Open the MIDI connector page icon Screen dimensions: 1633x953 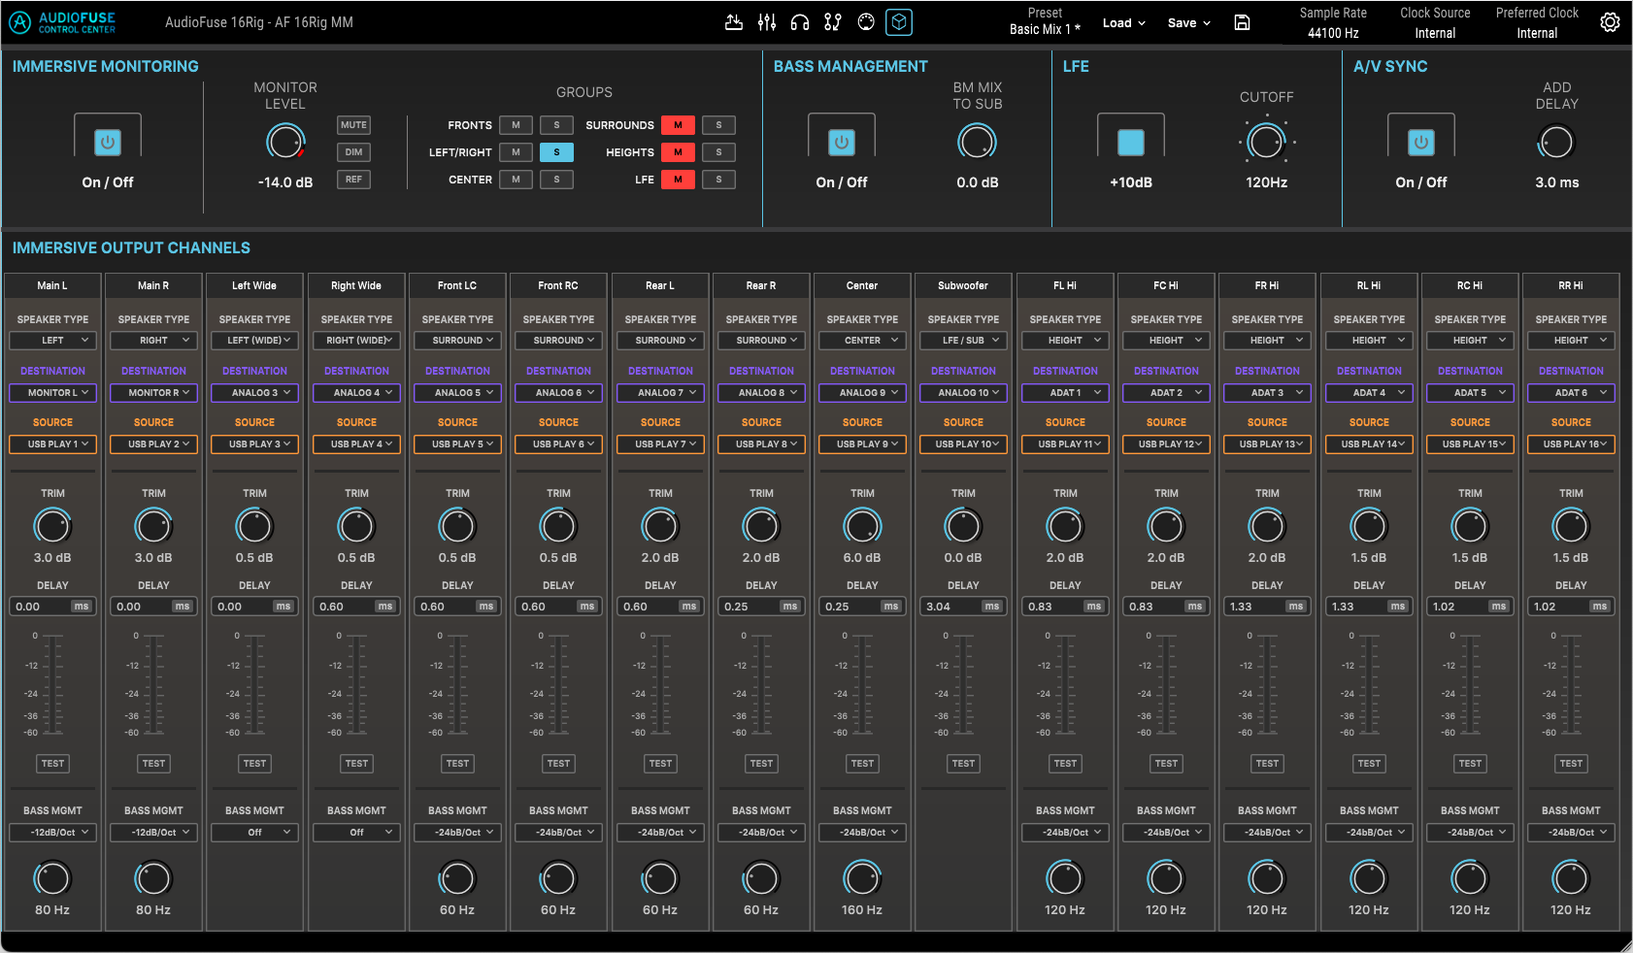pyautogui.click(x=866, y=22)
